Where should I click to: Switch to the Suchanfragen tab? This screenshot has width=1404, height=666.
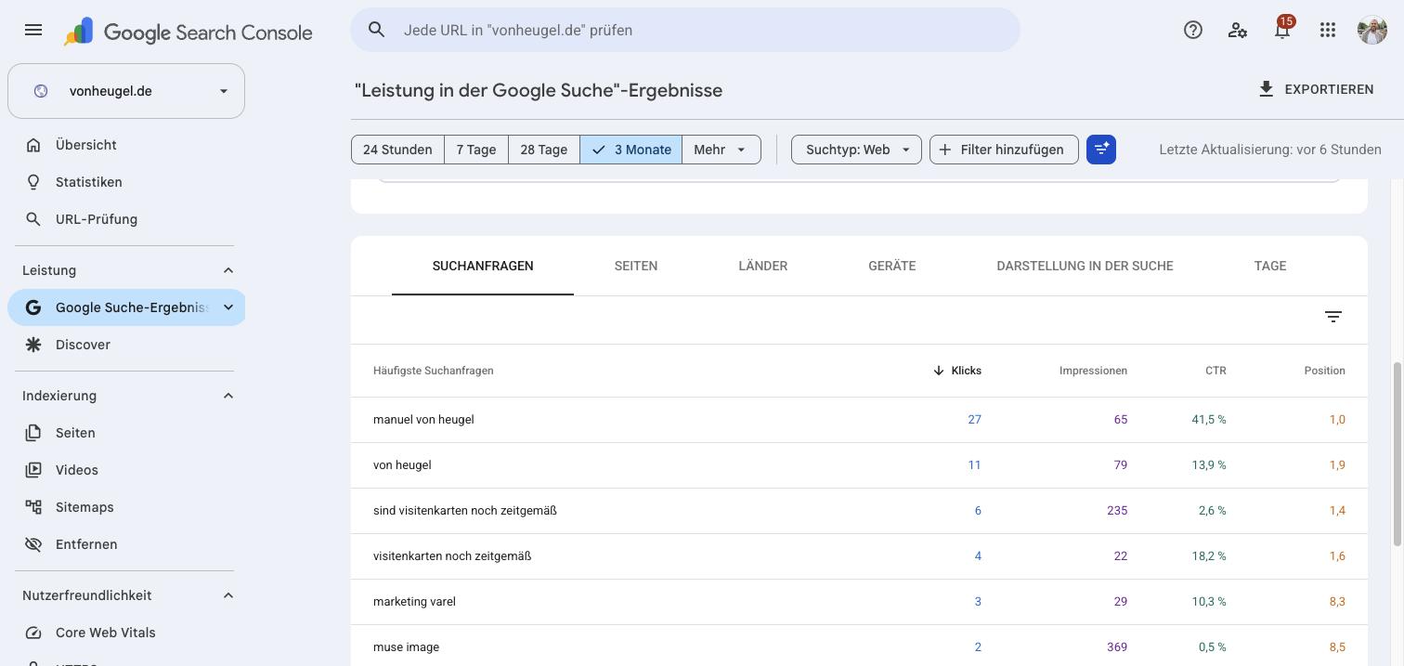click(483, 266)
